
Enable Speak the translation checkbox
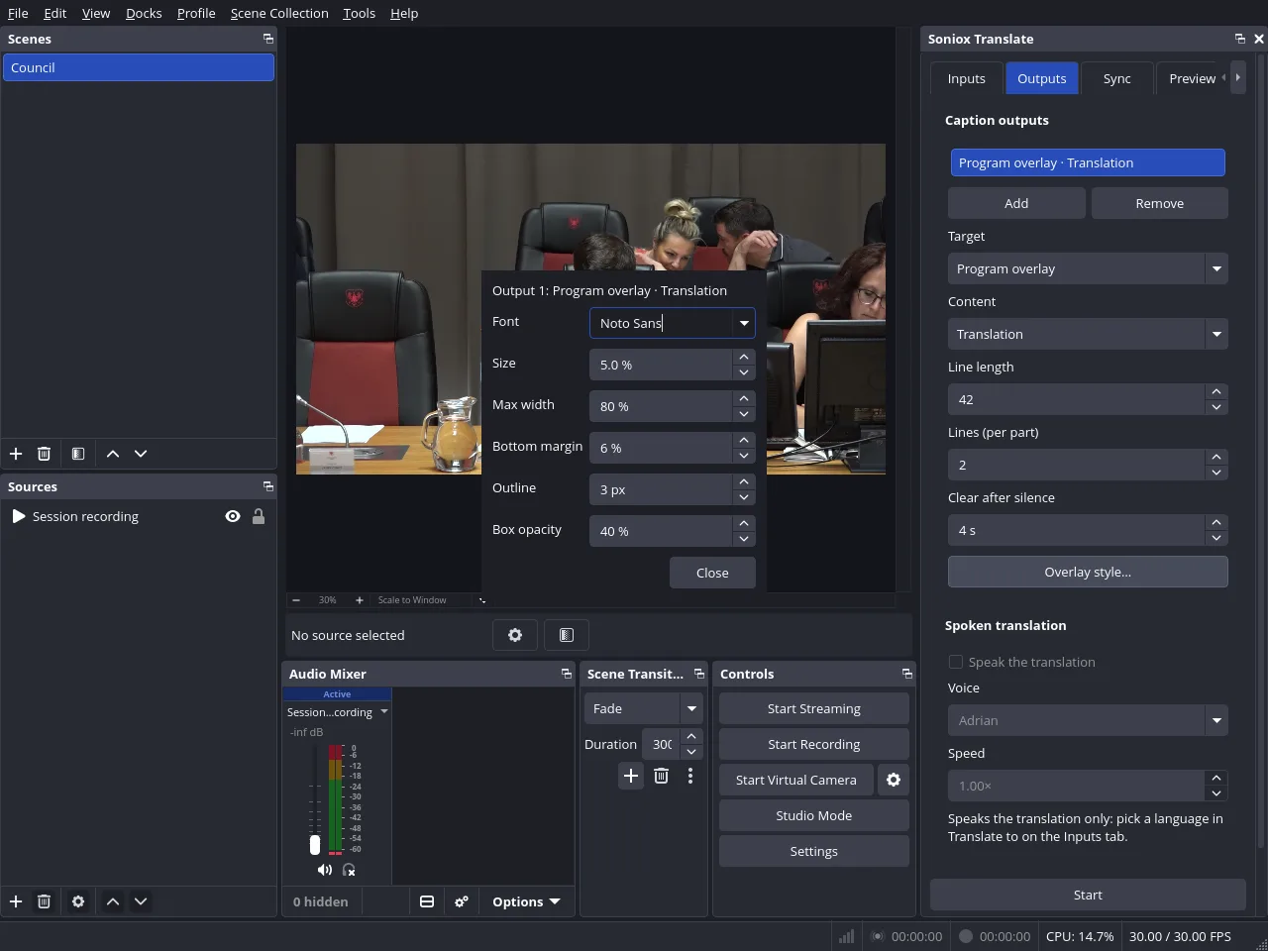tap(956, 662)
